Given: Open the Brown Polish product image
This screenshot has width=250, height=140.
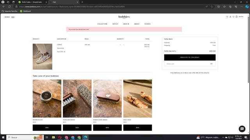Looking at the screenshot, I should pos(47,98).
